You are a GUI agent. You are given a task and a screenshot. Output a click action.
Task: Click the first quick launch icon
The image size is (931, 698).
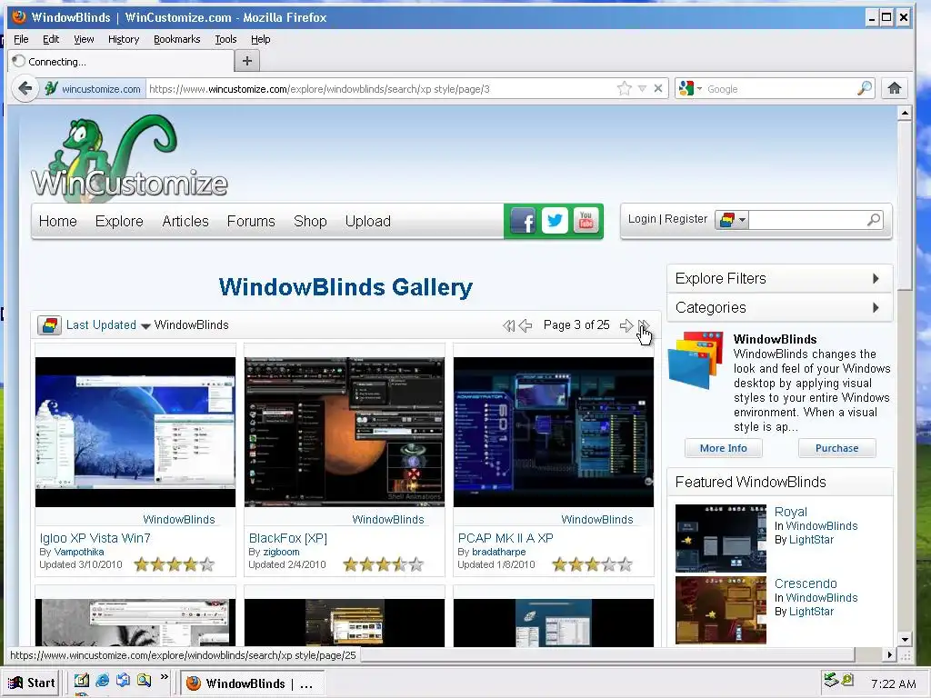(81, 680)
